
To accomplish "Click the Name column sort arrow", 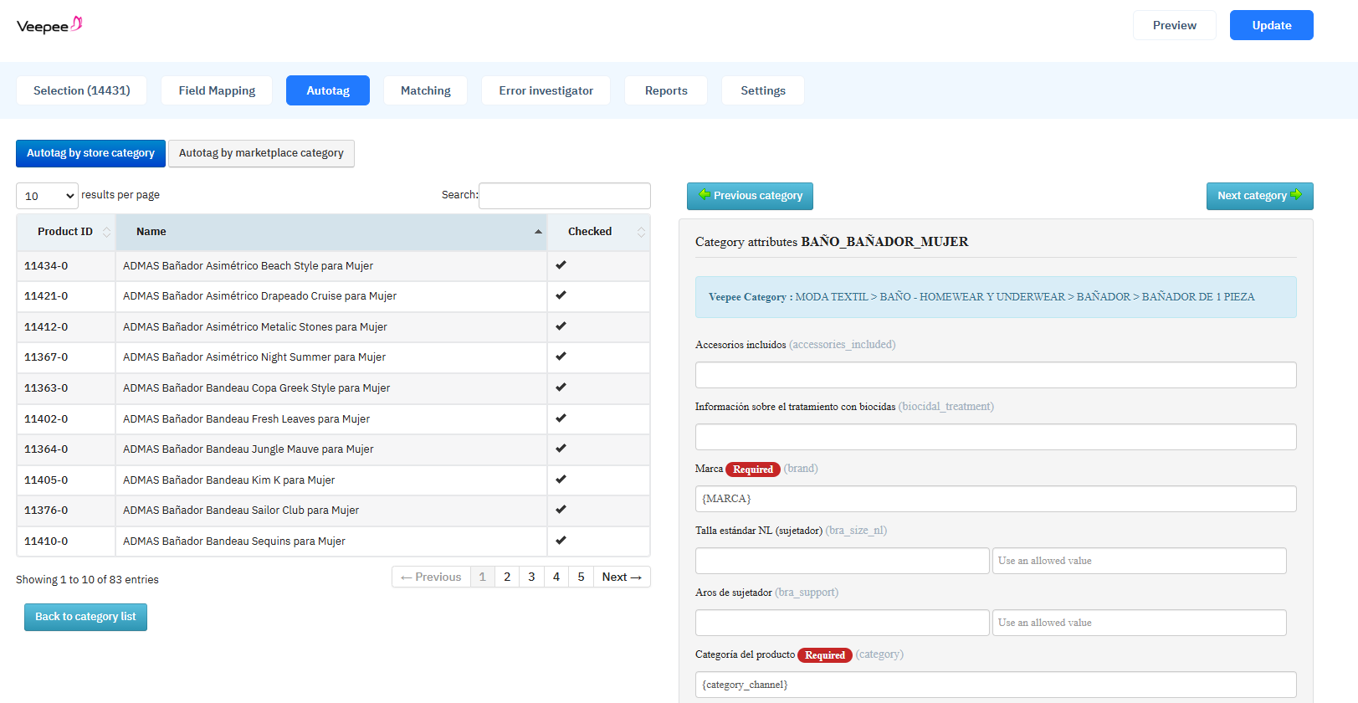I will (x=538, y=232).
